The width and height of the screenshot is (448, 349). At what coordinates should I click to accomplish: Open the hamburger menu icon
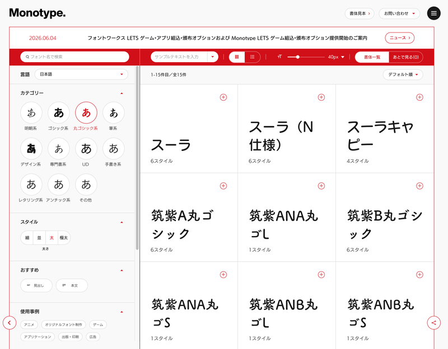[433, 13]
